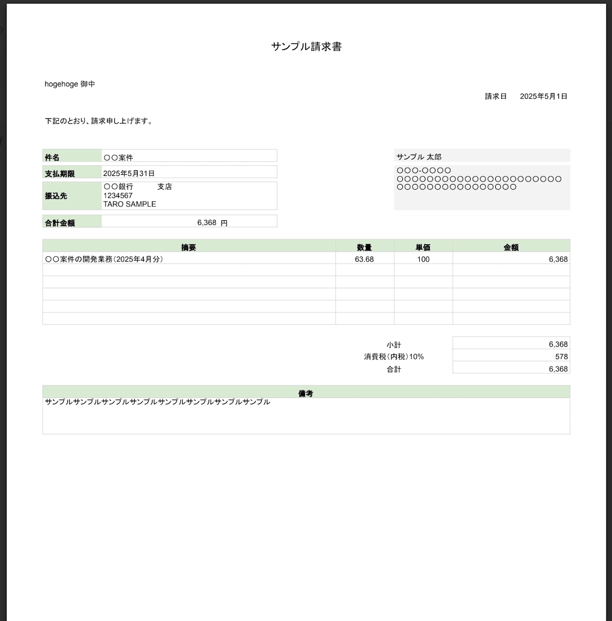Screen dimensions: 612x621
Task: Select the line item 〇〇案件の開発業務(2025年4月分)
Action: [x=104, y=259]
